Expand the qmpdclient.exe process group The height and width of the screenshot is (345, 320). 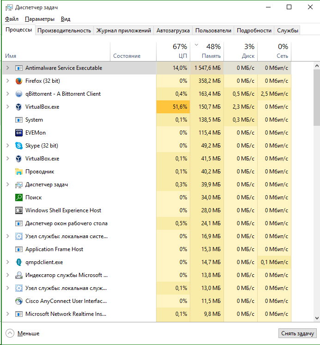click(x=8, y=262)
